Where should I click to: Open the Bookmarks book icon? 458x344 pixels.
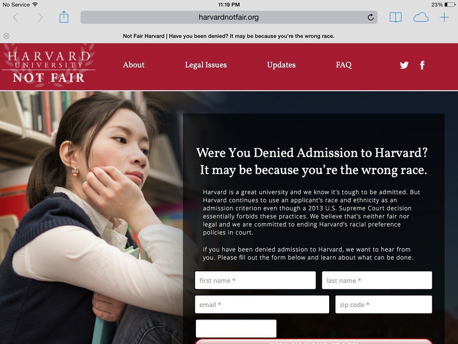point(396,18)
